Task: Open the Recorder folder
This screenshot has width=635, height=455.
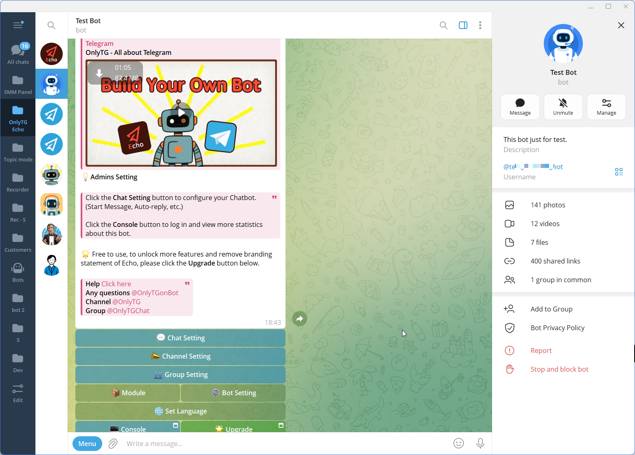Action: point(18,182)
